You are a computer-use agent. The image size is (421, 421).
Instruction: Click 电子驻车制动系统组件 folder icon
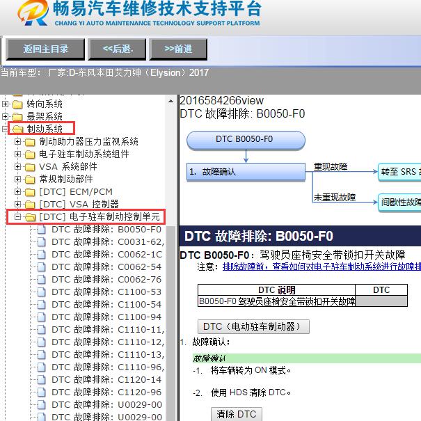[30, 154]
